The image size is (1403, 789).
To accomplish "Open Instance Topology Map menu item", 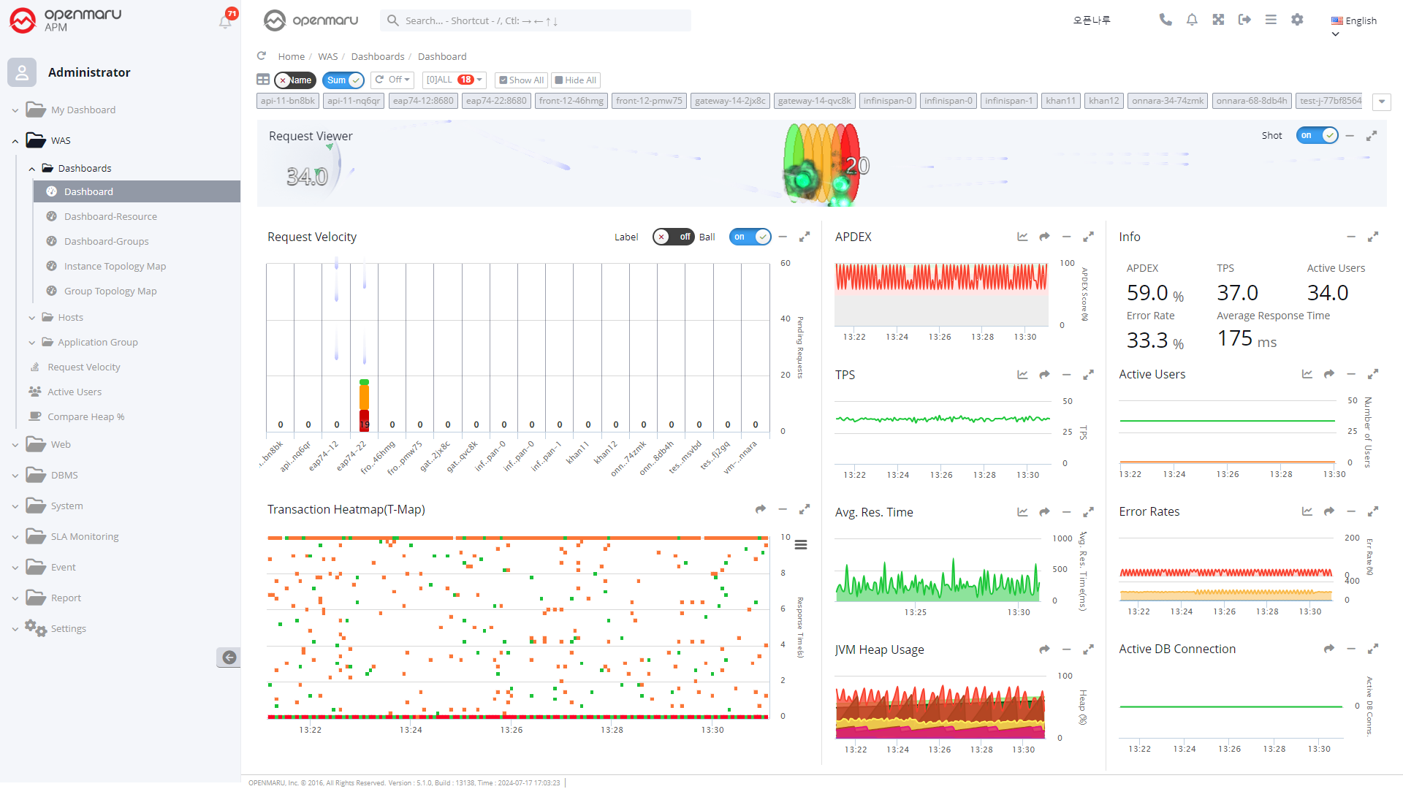I will click(x=115, y=266).
